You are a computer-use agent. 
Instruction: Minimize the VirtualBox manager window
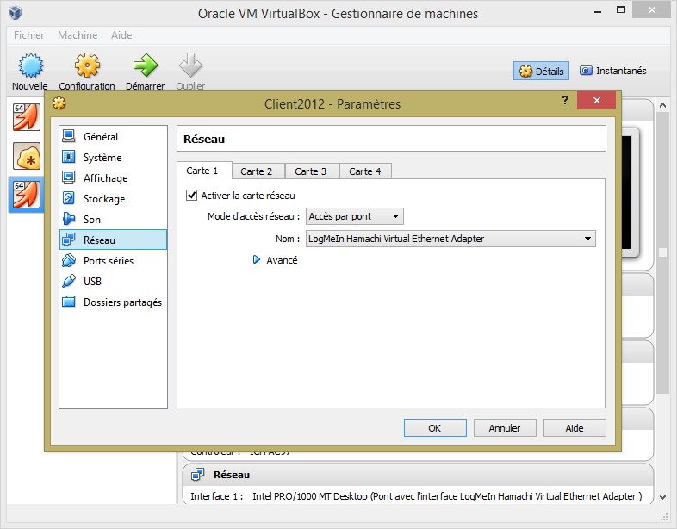click(x=598, y=11)
